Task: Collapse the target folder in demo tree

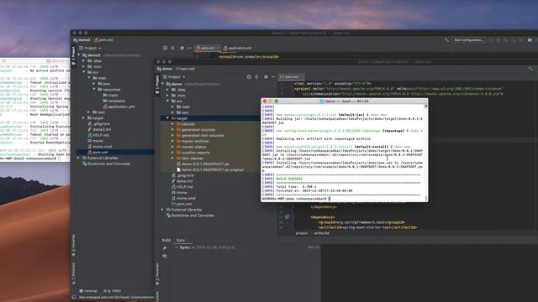Action: coord(168,118)
